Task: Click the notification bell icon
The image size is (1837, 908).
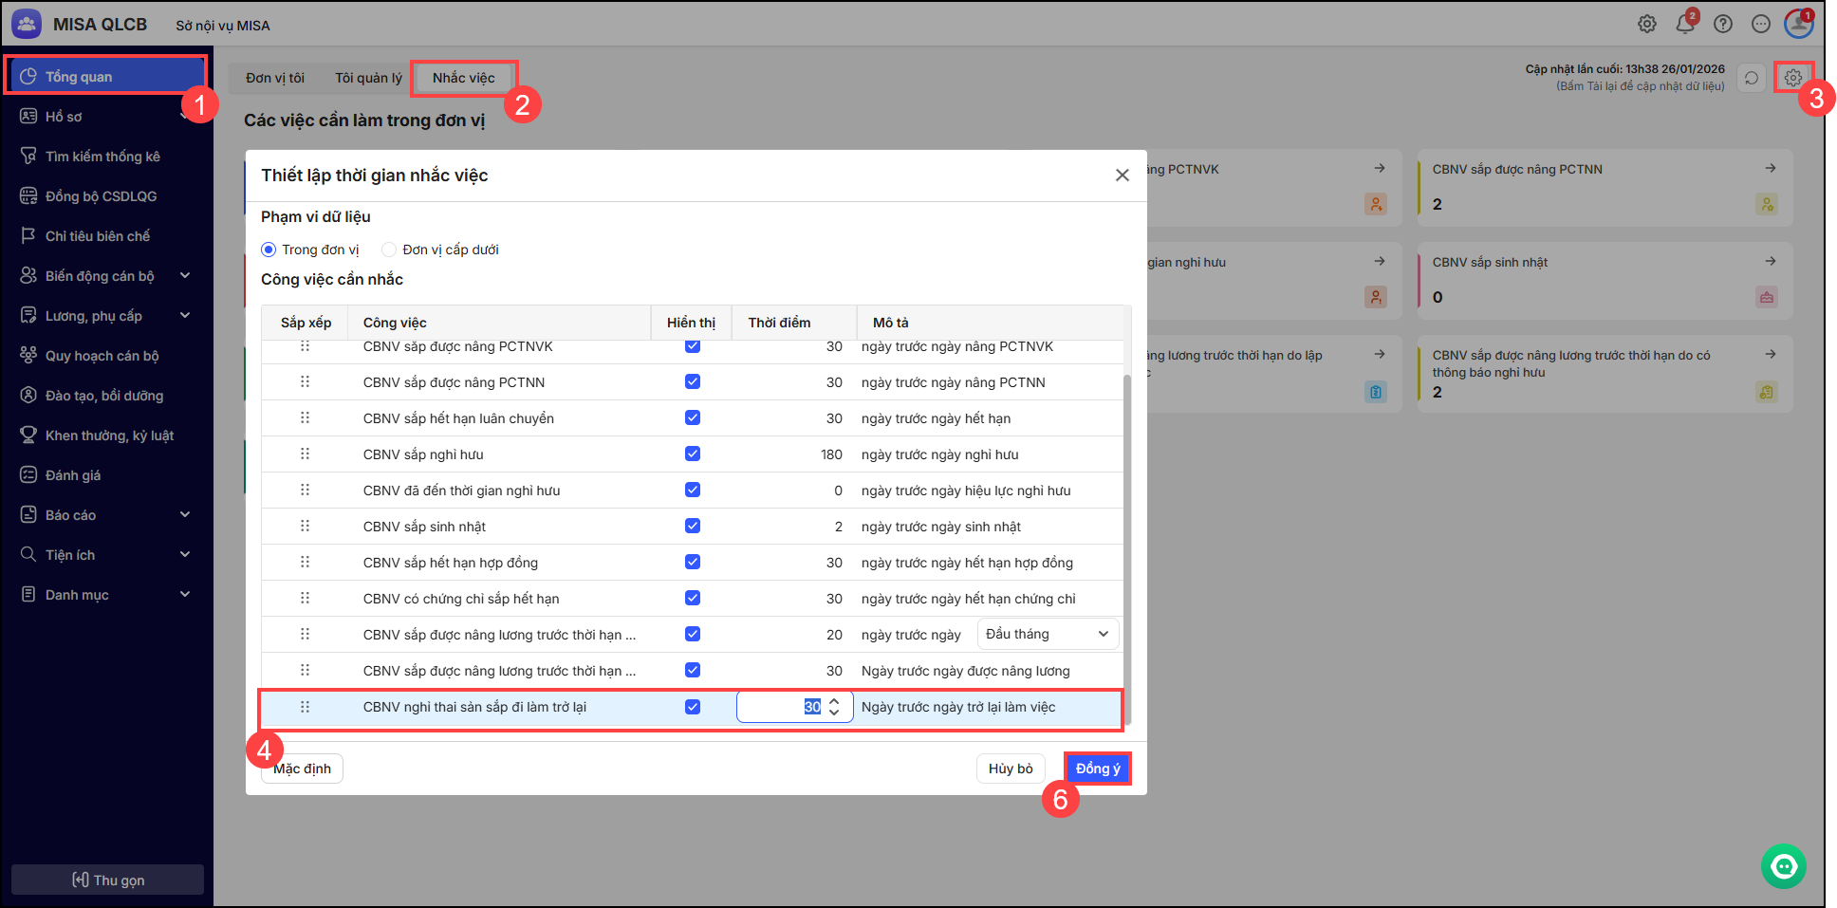Action: 1684,24
